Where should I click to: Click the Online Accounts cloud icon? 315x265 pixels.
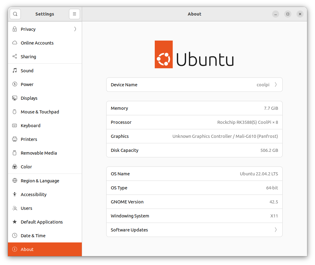coord(15,43)
